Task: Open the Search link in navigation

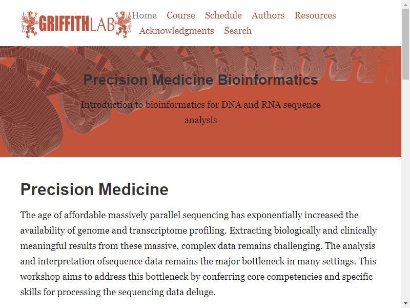Action: (238, 31)
